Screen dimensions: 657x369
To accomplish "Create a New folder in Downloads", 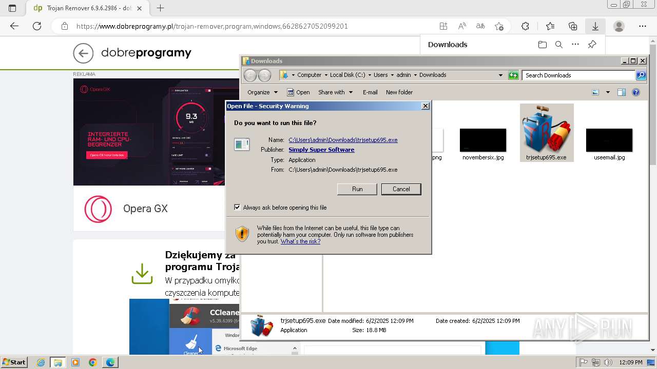I will click(399, 92).
